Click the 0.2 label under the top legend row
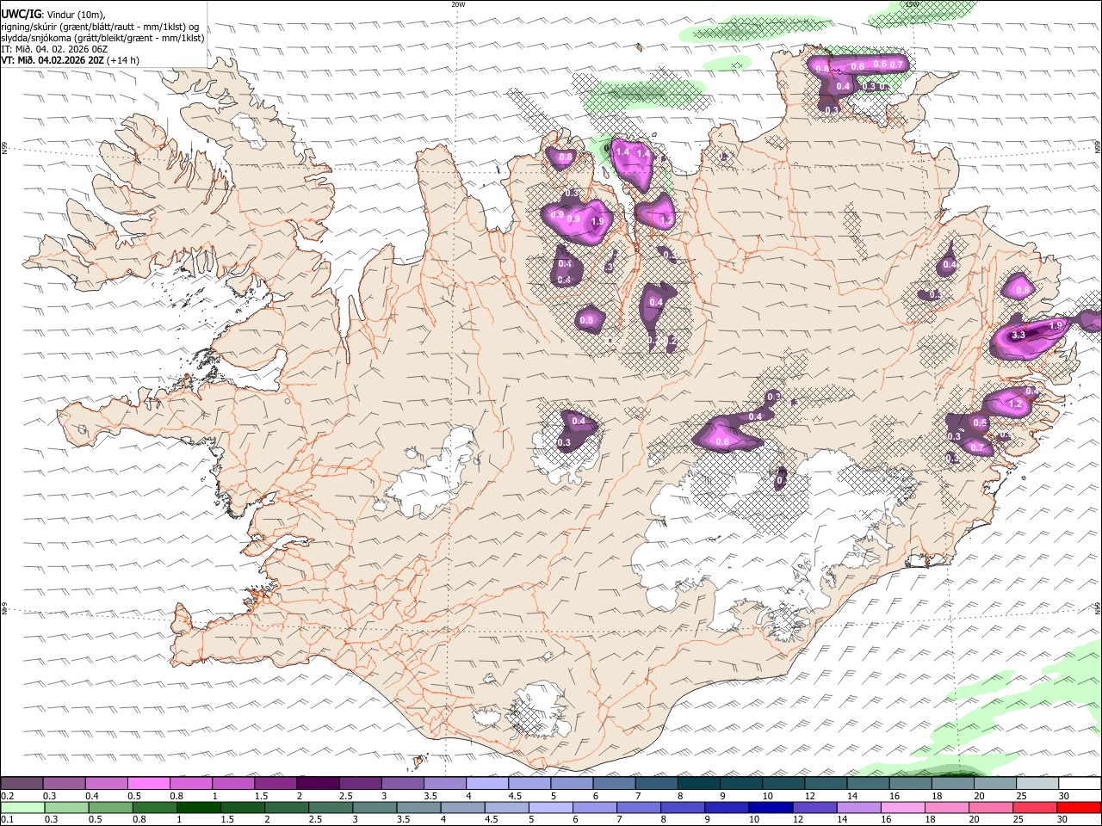 point(7,796)
